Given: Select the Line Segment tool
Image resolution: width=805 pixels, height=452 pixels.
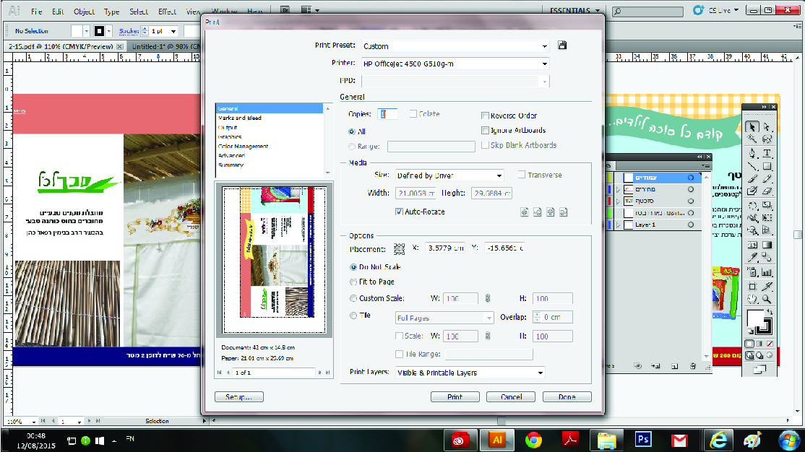Looking at the screenshot, I should point(752,166).
